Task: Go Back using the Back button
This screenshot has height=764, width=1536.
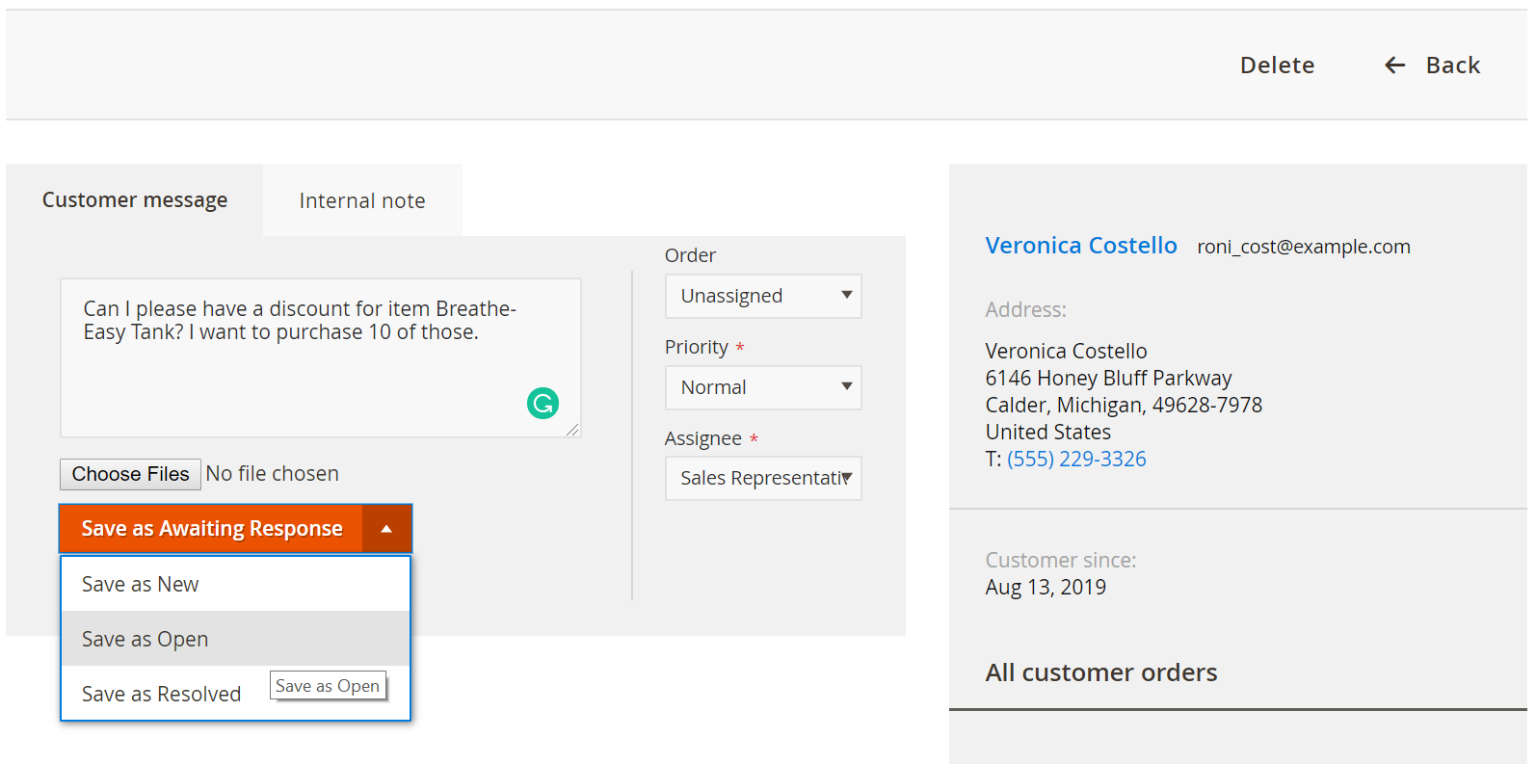Action: coord(1432,66)
